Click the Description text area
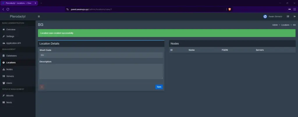 pos(101,71)
